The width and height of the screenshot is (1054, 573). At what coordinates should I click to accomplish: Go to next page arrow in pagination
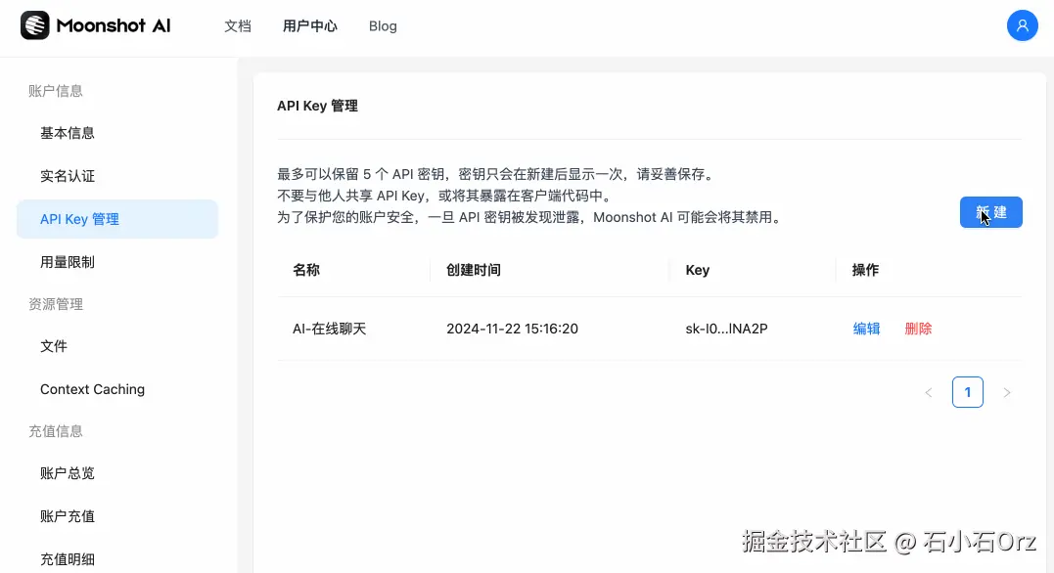point(1006,392)
